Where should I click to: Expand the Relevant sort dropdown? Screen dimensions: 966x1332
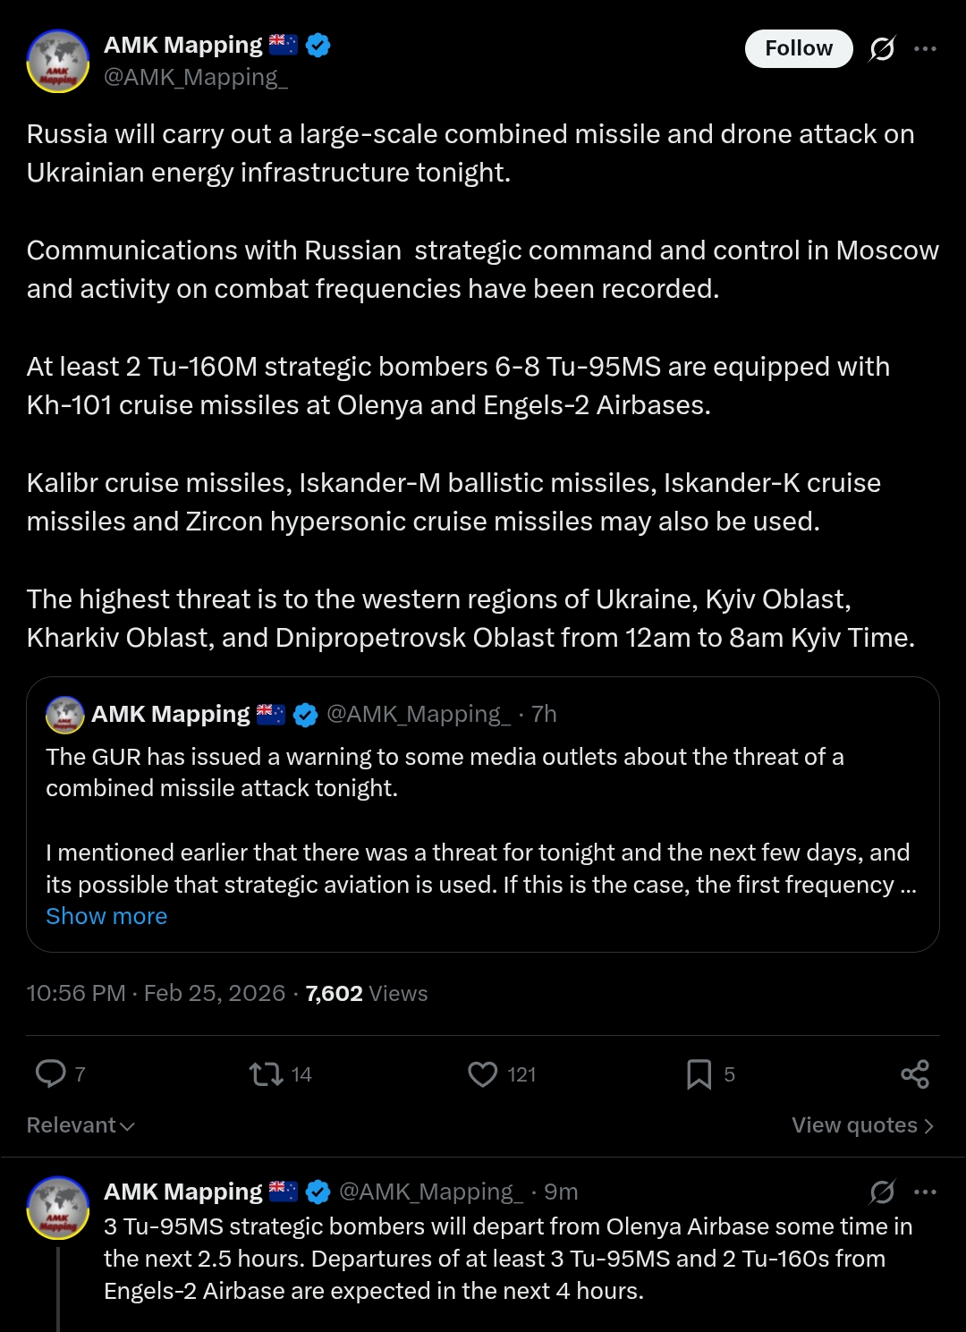80,1125
